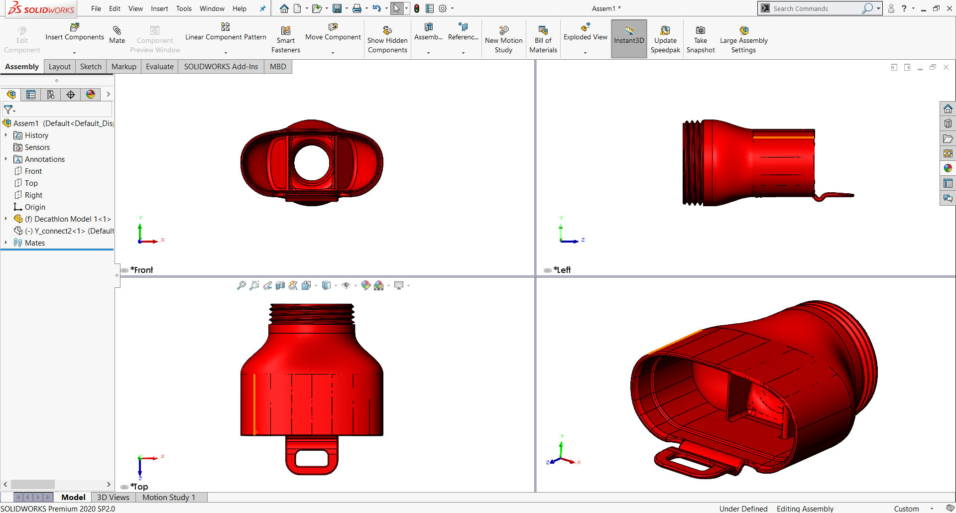Expand the Annotations folder

6,159
